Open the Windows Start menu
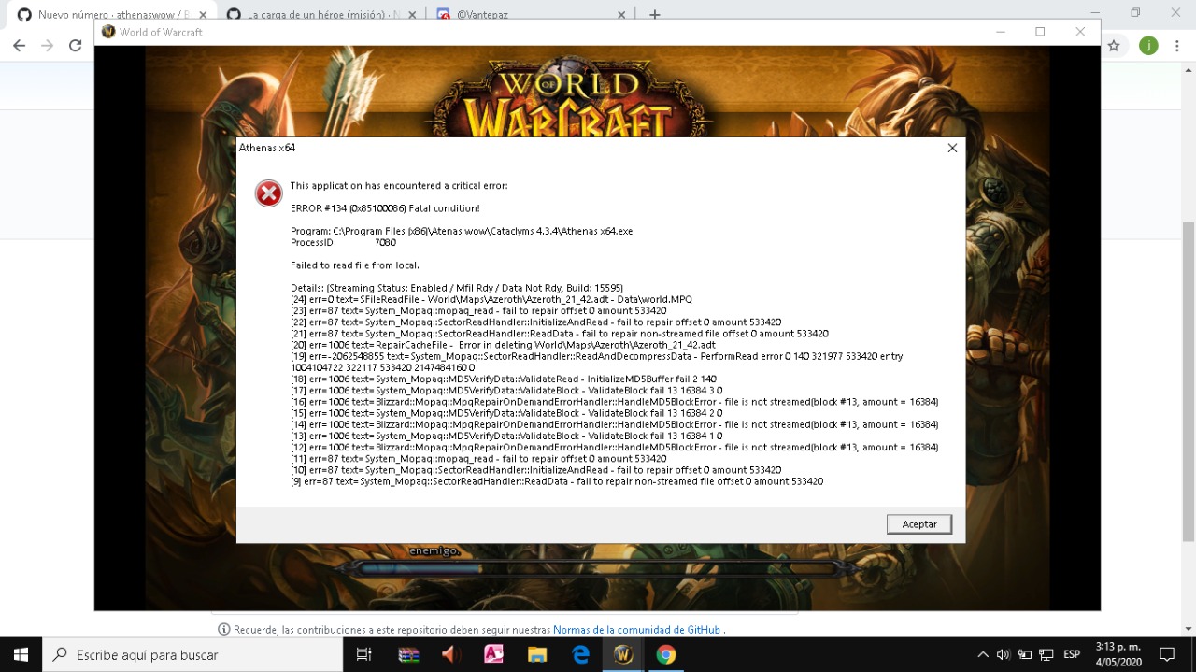The height and width of the screenshot is (672, 1196). [x=19, y=654]
